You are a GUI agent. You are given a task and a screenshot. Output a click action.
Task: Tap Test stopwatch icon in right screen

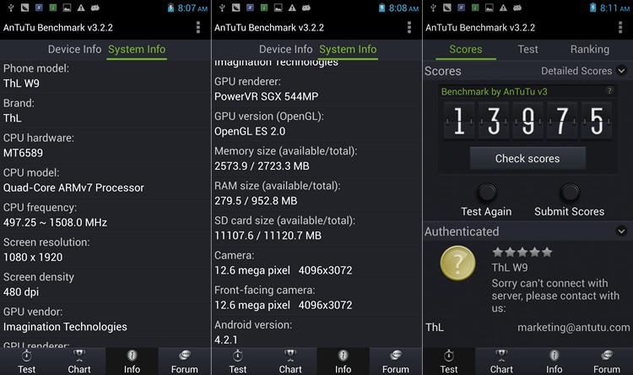449,356
